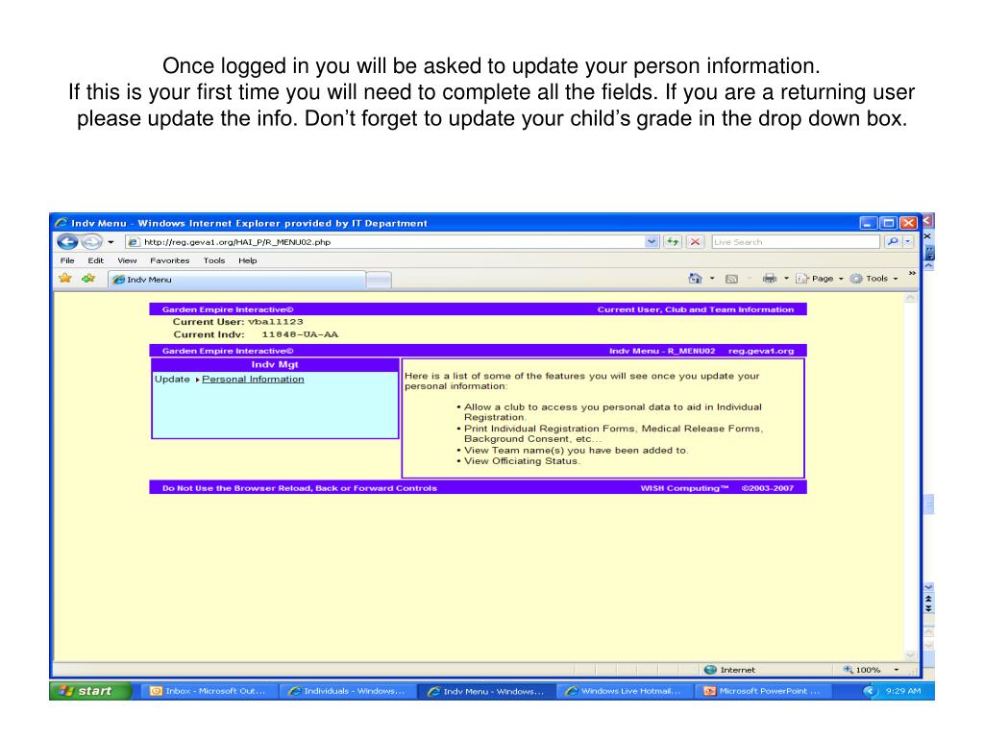The width and height of the screenshot is (984, 738).
Task: Open the Tools gear toolbar menu
Action: (x=874, y=279)
